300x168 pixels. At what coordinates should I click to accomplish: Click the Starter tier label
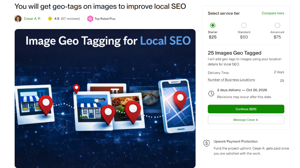pos(213,32)
